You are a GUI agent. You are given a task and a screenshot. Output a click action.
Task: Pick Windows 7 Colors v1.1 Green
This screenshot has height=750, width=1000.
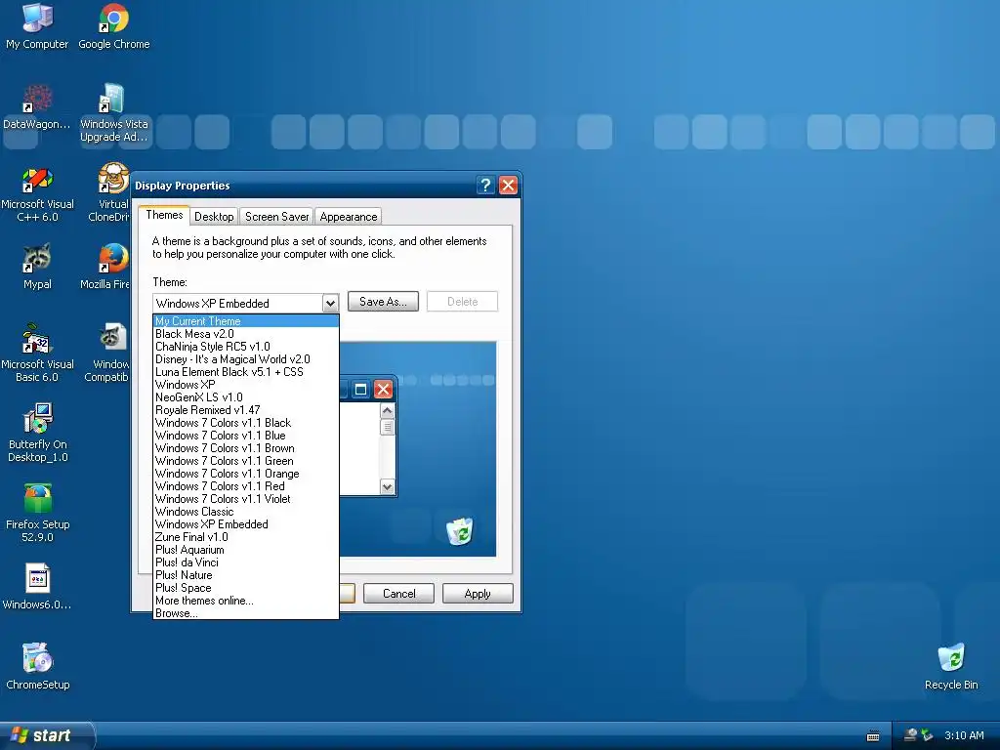[245, 461]
